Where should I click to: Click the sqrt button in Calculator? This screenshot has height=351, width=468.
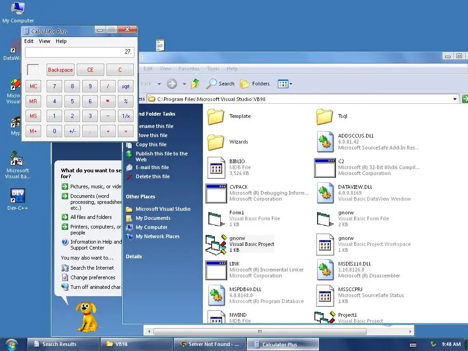pos(126,86)
